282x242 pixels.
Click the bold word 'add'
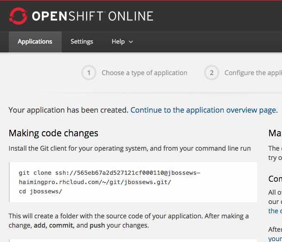pyautogui.click(x=39, y=225)
